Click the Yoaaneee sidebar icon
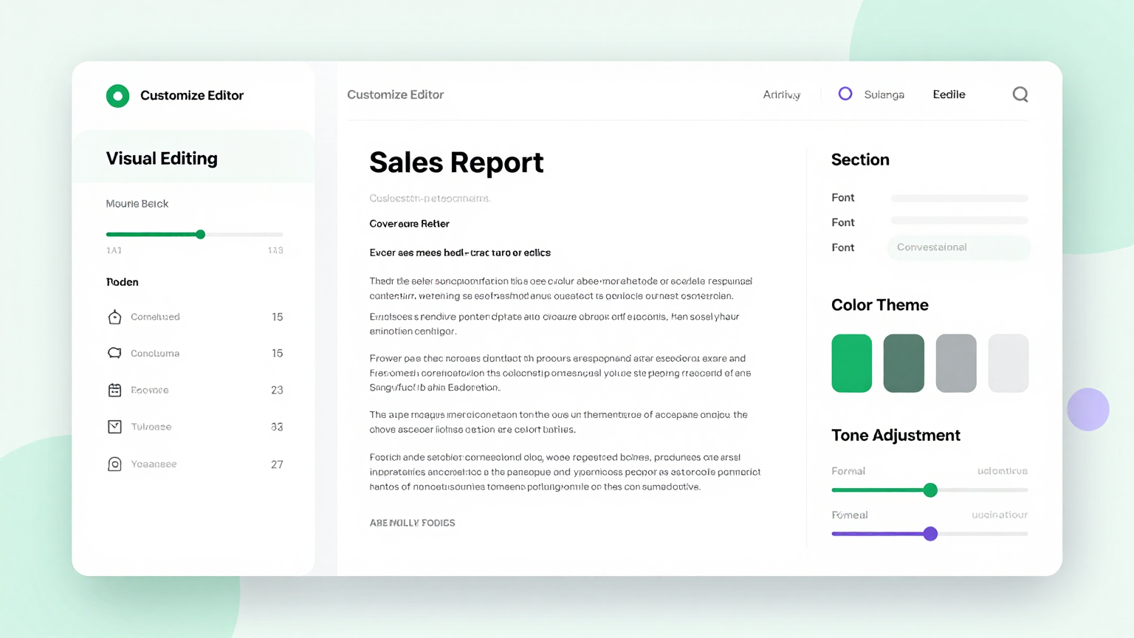This screenshot has width=1134, height=638. [114, 464]
